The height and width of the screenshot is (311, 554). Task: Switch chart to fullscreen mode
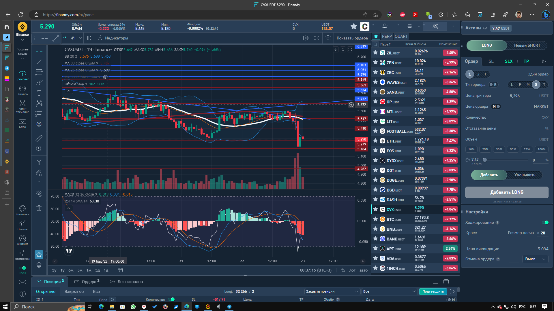(x=317, y=38)
